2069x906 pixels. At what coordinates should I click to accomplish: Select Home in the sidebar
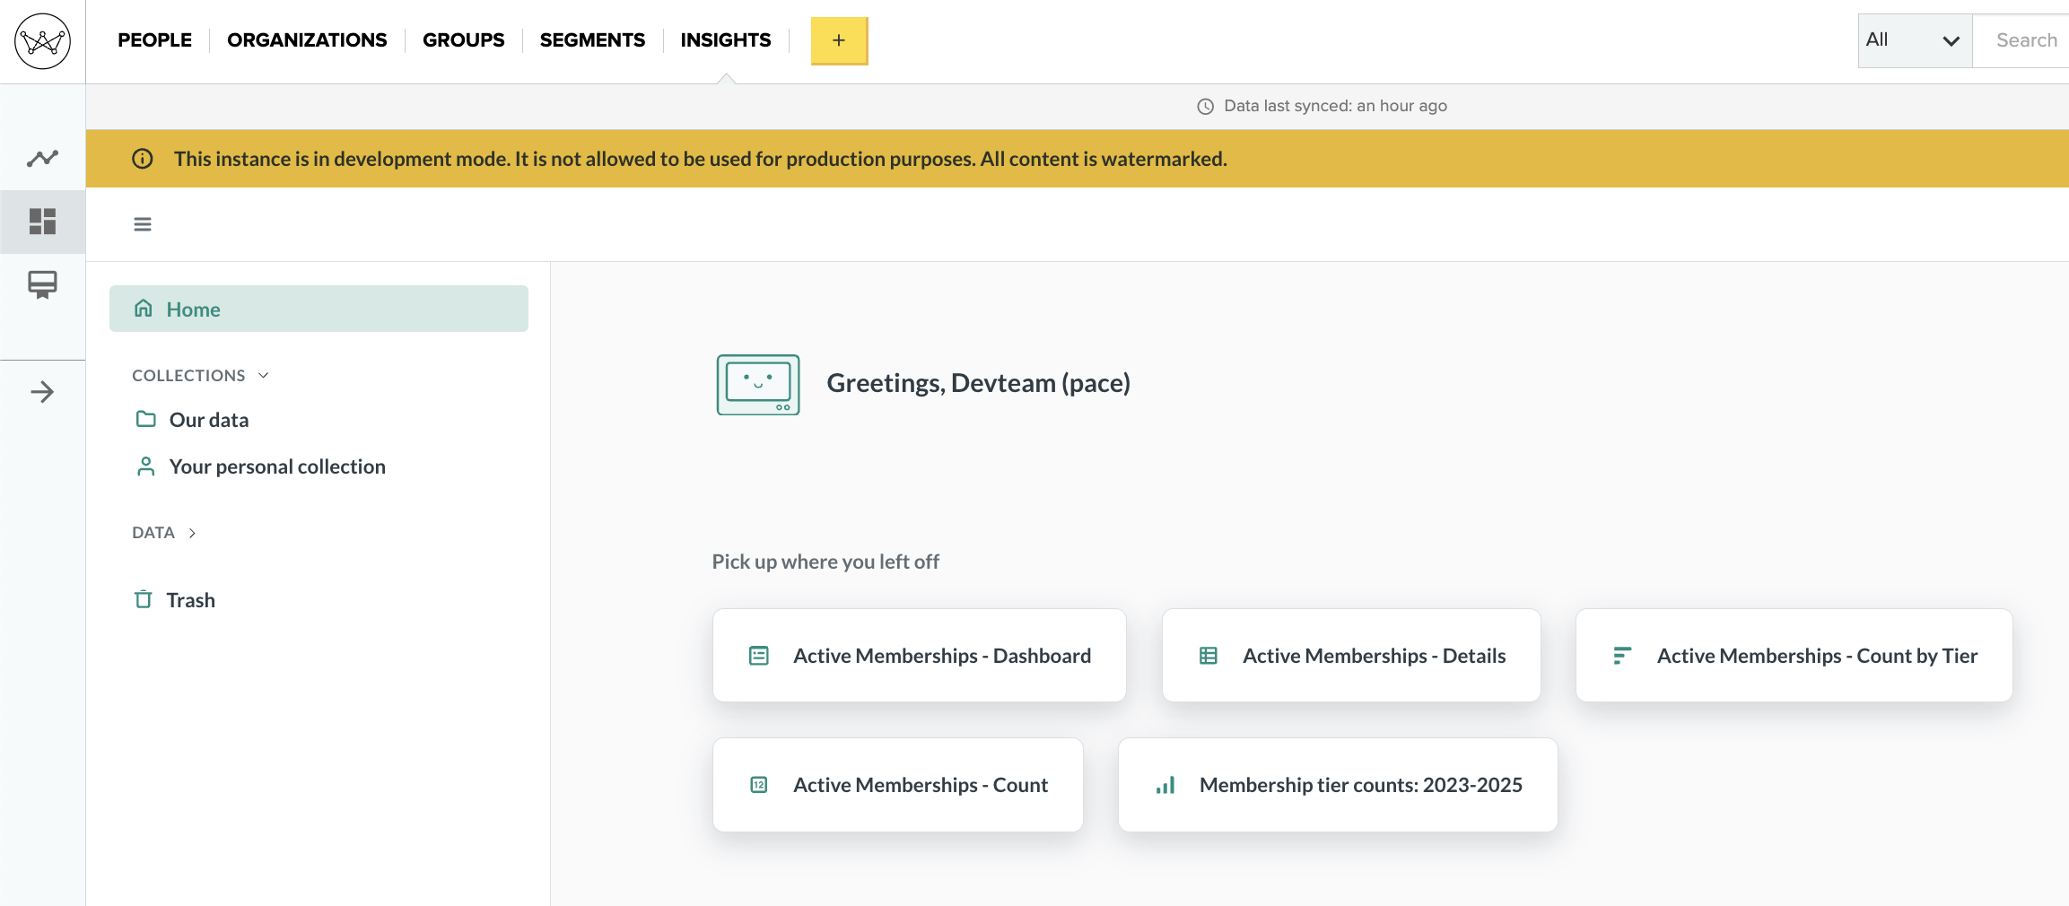tap(319, 309)
